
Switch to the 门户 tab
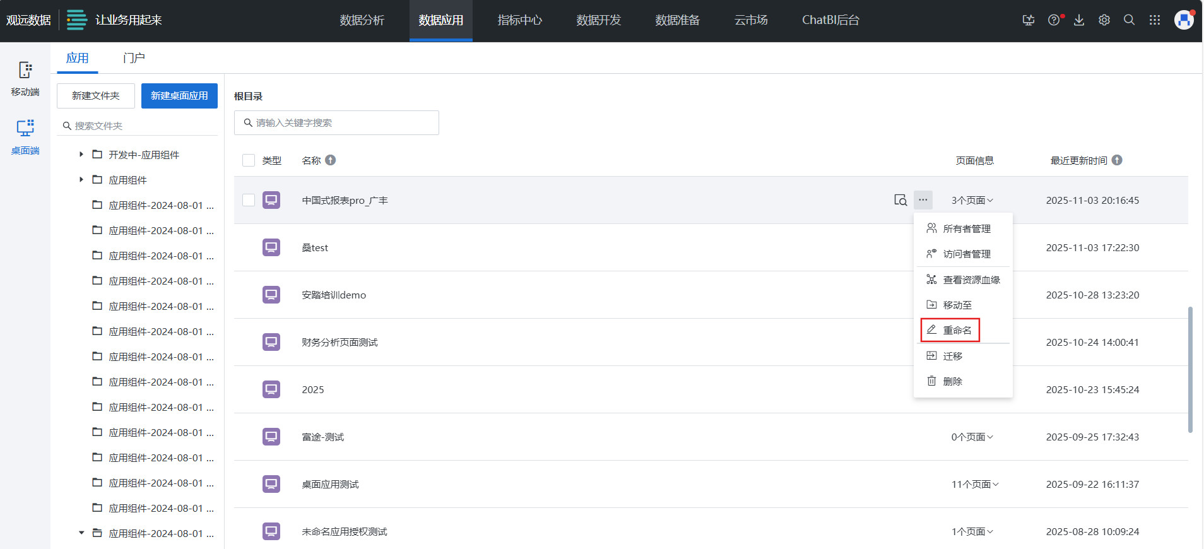pos(134,58)
